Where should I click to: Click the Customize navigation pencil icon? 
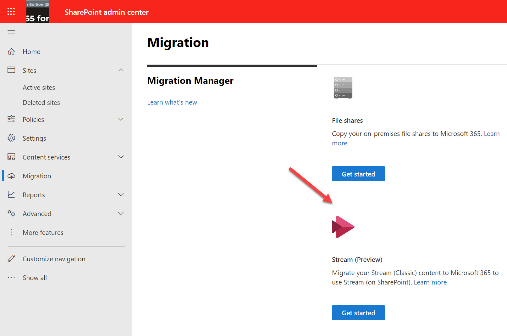click(x=11, y=258)
